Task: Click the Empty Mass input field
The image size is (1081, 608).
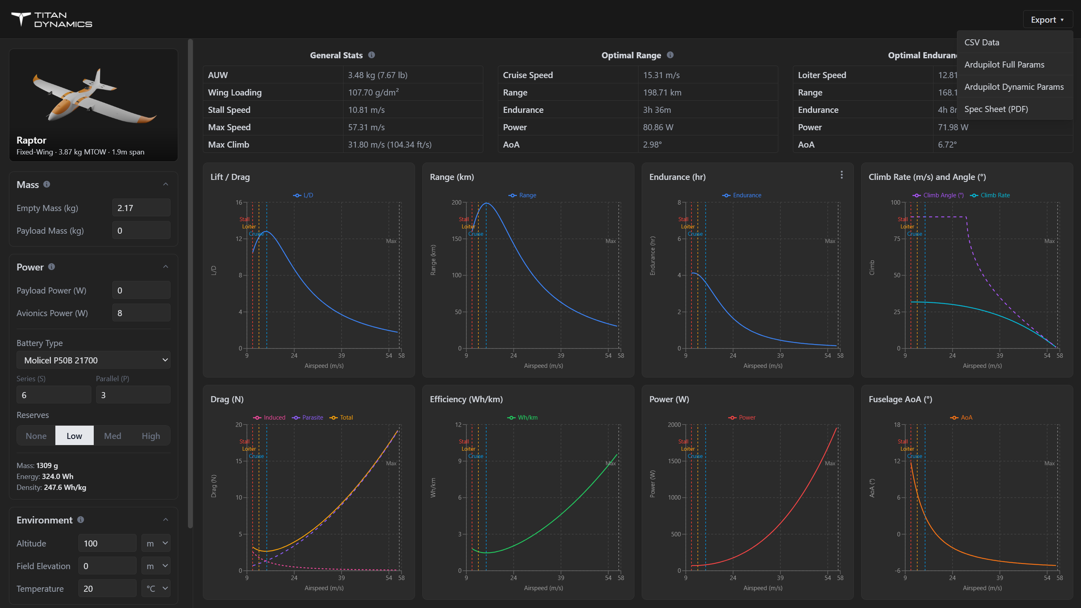Action: [x=141, y=208]
